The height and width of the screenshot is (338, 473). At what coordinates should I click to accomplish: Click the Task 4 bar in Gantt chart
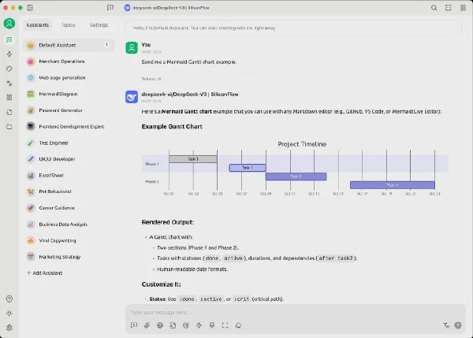392,185
